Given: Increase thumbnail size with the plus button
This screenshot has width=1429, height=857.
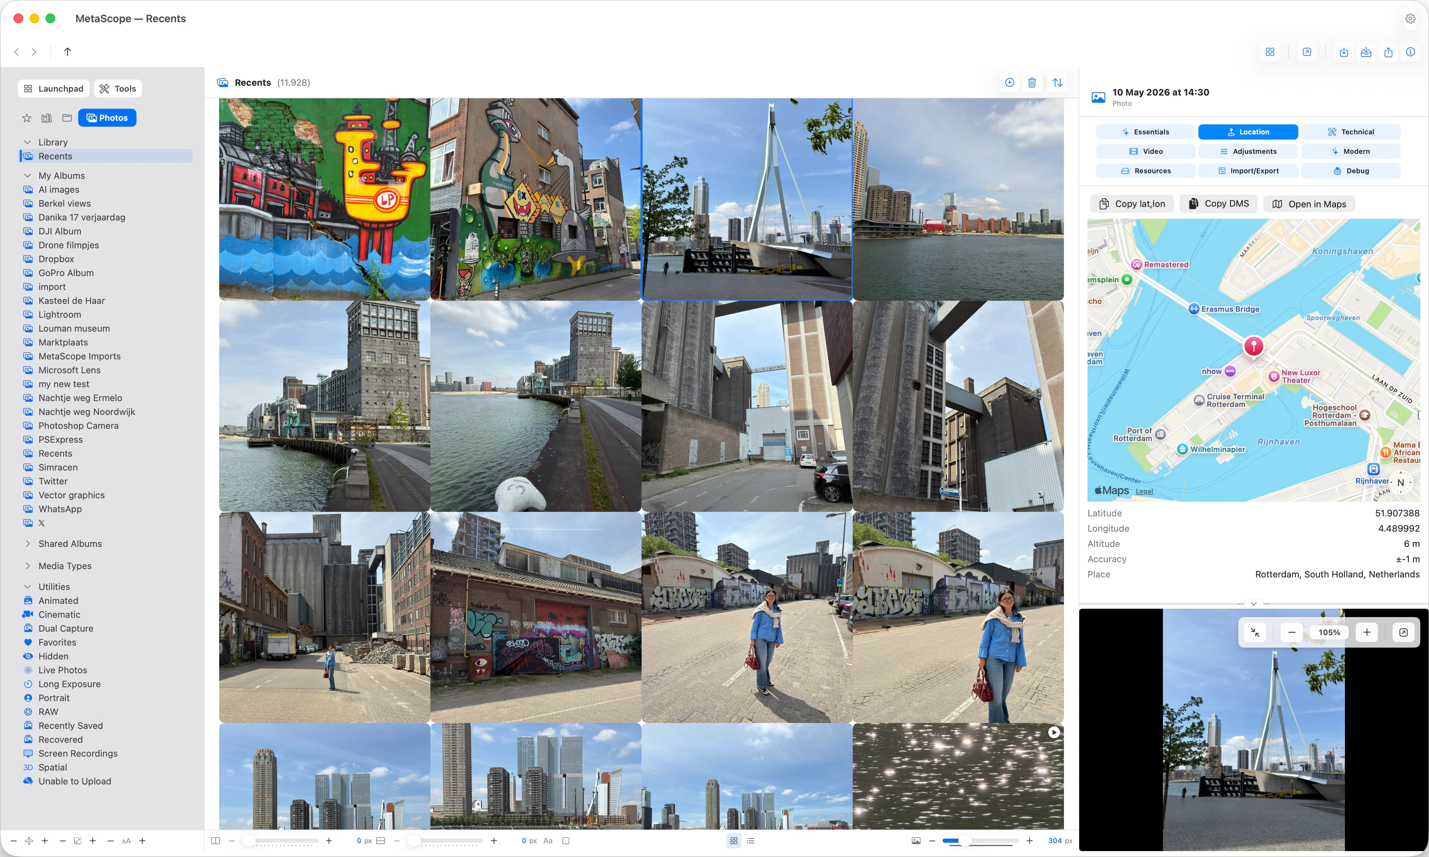Looking at the screenshot, I should (1029, 841).
